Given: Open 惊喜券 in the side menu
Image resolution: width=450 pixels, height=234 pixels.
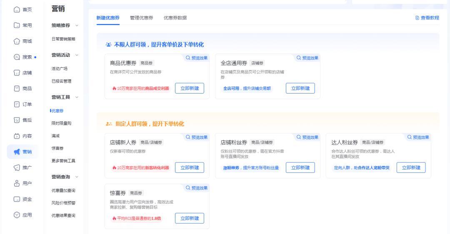Looking at the screenshot, I should click(x=57, y=148).
